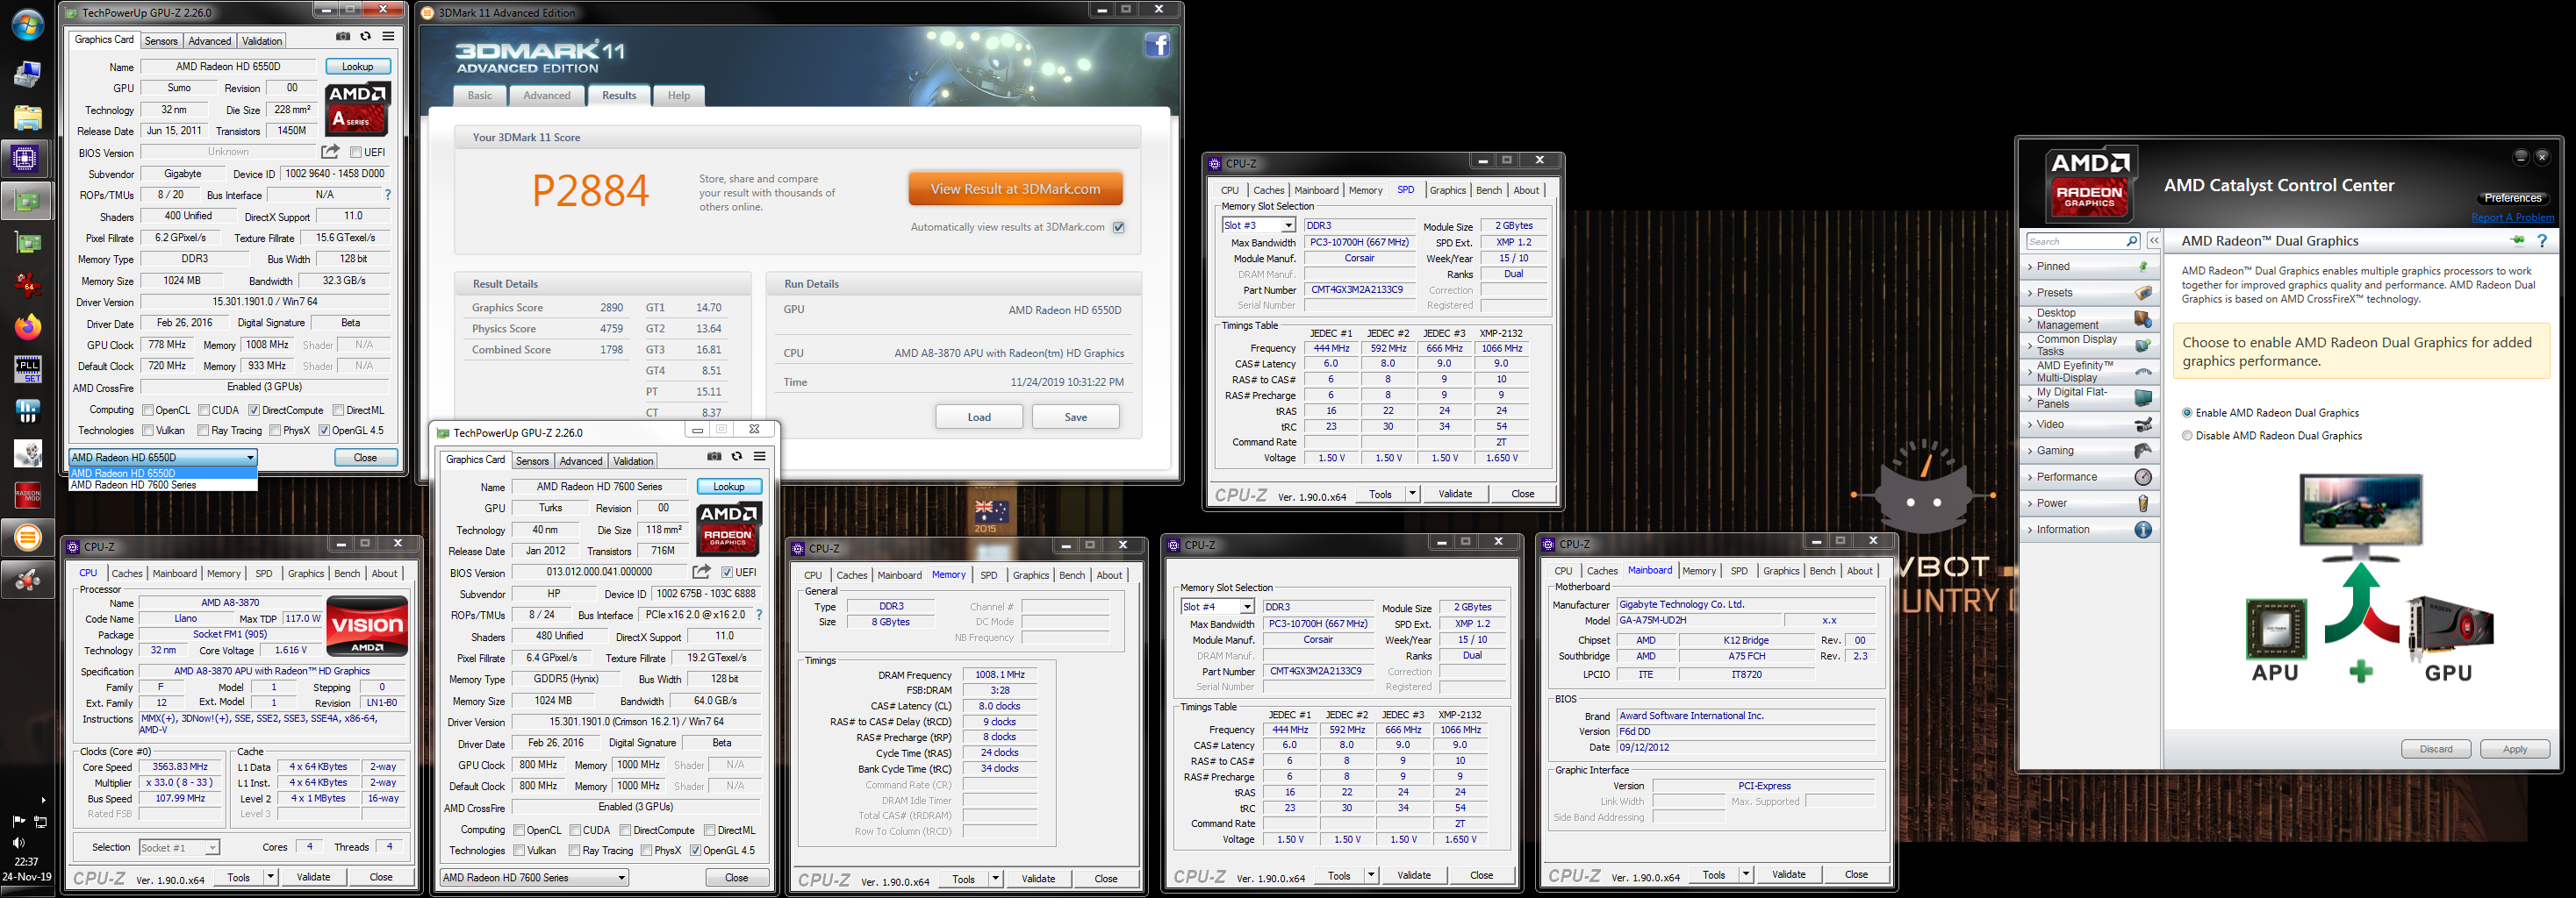
Task: Click the AMD A-Series logo in GPU-Z
Action: pos(357,109)
